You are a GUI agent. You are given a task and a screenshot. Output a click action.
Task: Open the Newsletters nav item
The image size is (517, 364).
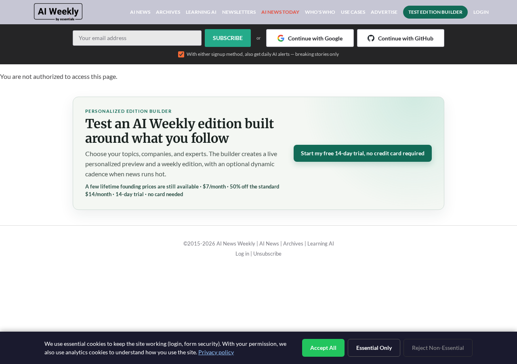pos(239,12)
